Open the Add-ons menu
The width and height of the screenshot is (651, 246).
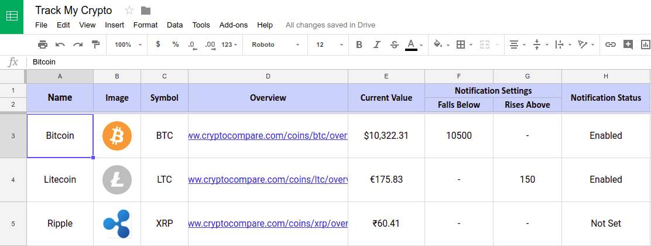click(234, 25)
